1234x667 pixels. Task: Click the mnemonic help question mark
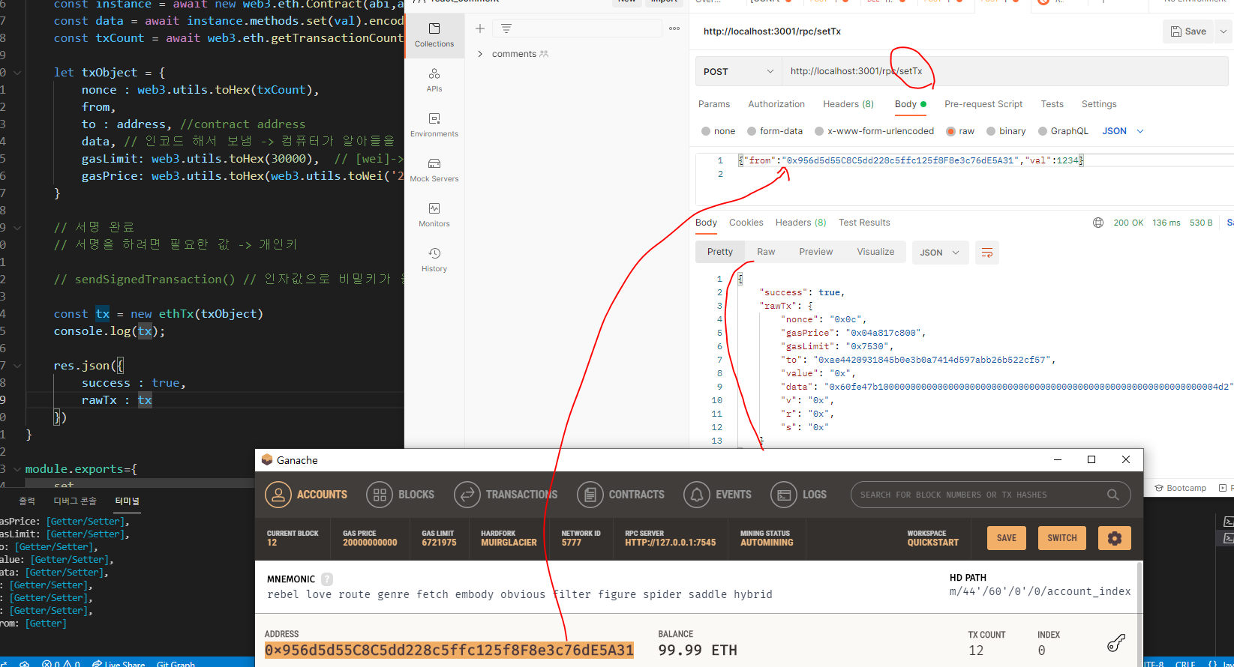point(327,579)
